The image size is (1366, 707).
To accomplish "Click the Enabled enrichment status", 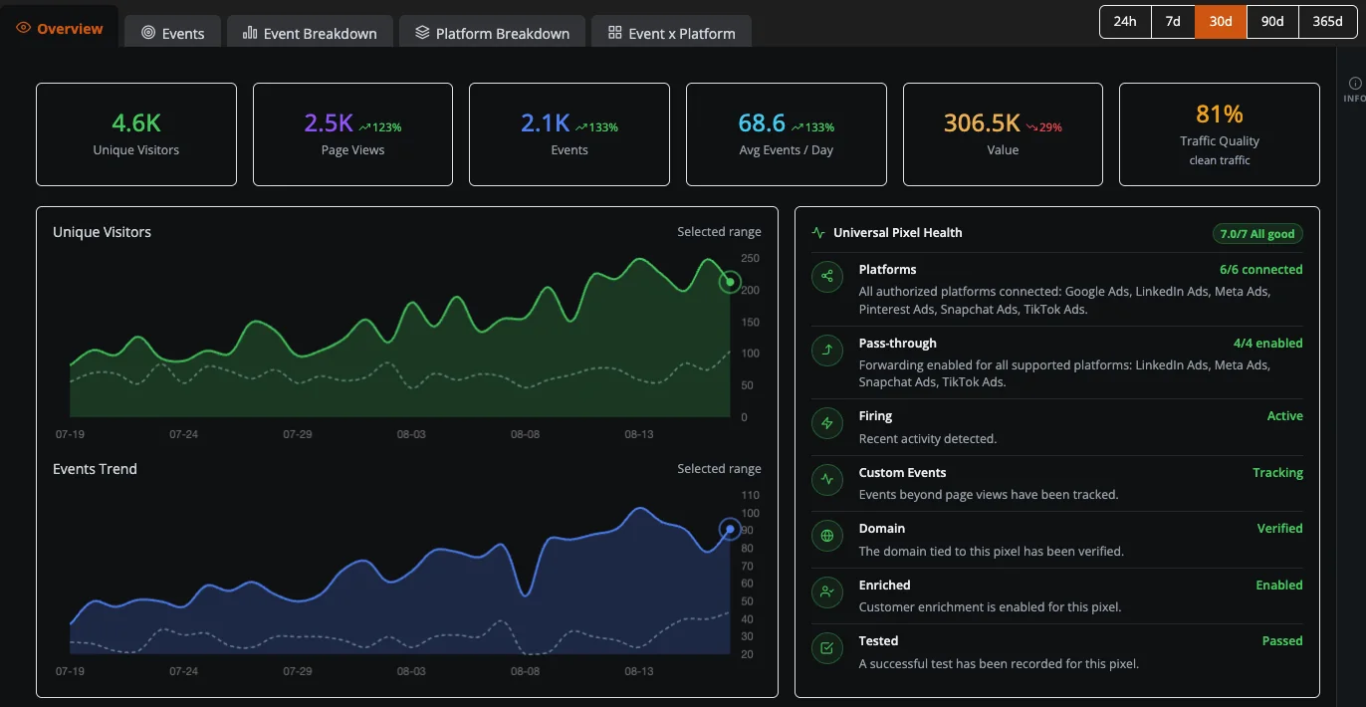I will point(1279,586).
